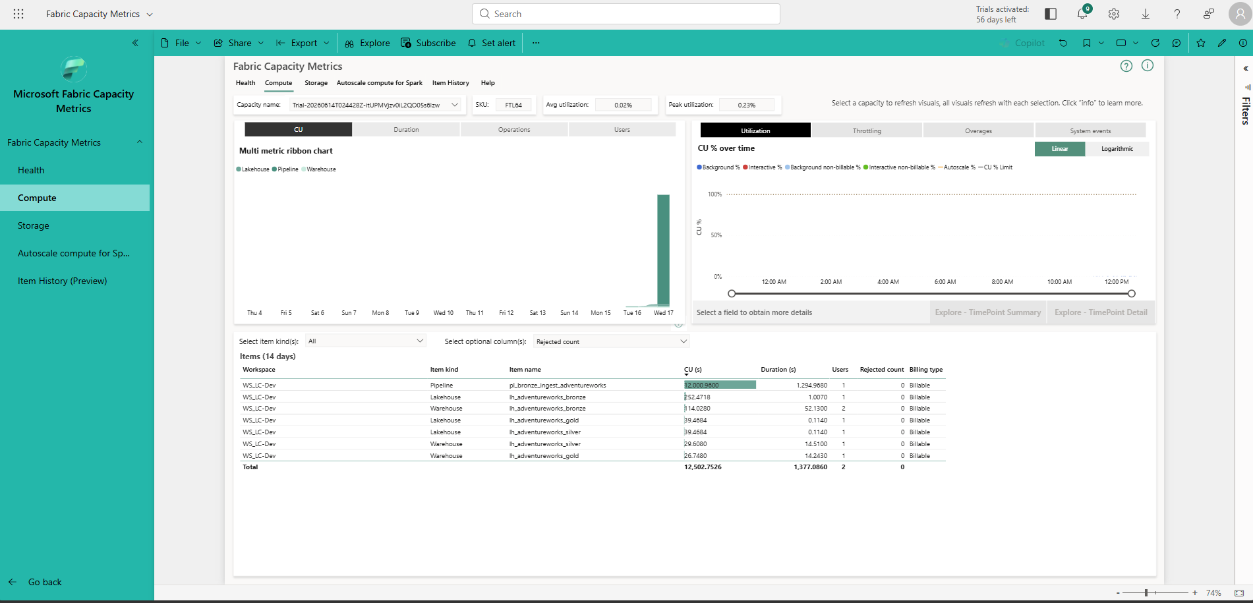Select the Logarithmic scale option
Image resolution: width=1253 pixels, height=603 pixels.
[x=1117, y=149]
